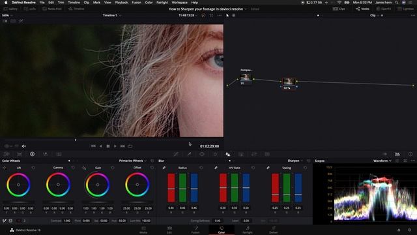Toggle loop playback
417x235 pixels.
(130, 146)
